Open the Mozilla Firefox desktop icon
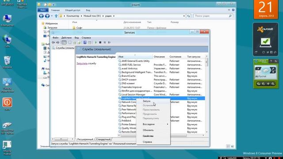 tap(7, 148)
